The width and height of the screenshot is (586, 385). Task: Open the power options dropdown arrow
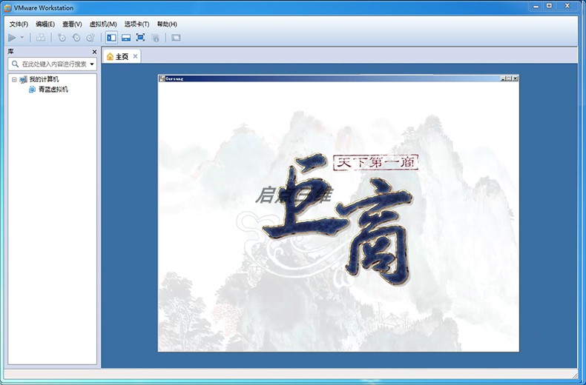pos(22,38)
